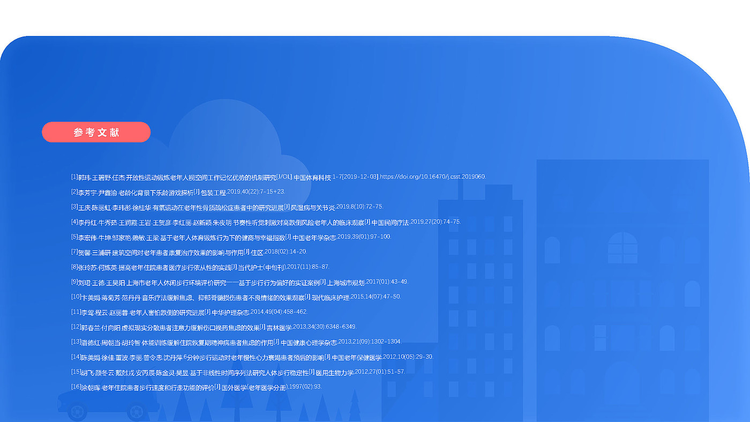Select reference [12] on 虚拟现实 from 吉林医学
This screenshot has width=750, height=422.
[x=214, y=327]
